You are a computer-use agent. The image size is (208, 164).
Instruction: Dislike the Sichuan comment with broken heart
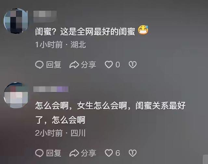pos(133,153)
